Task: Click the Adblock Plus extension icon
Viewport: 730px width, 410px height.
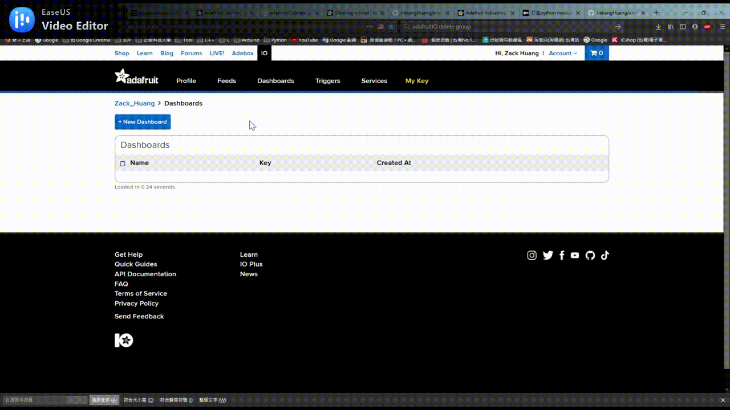Action: pos(707,27)
